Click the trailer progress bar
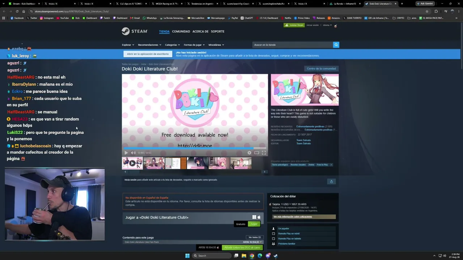Viewport: 463px width, 260px height. (195, 148)
